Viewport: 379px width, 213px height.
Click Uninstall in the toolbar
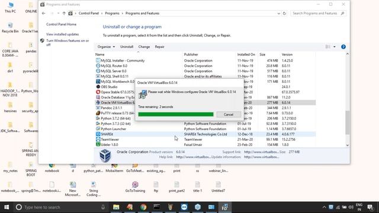(127, 47)
